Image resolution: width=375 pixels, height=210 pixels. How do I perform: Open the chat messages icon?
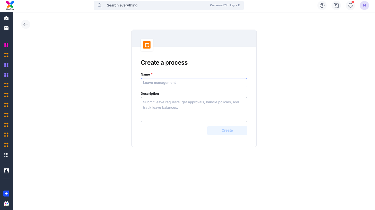point(336,5)
